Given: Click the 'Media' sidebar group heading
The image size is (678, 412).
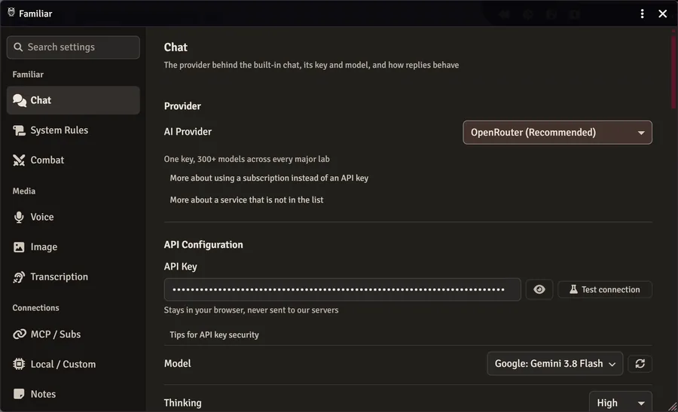Looking at the screenshot, I should 24,191.
